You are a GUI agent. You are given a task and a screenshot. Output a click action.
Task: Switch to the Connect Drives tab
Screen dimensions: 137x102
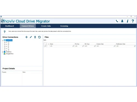(28, 26)
